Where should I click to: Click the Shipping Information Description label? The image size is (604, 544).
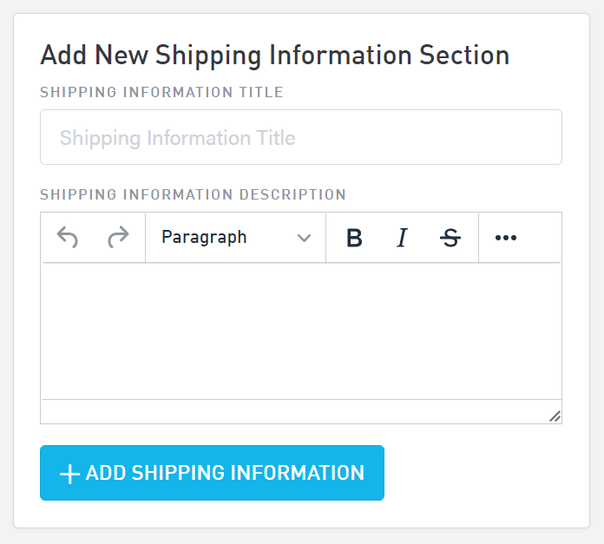pyautogui.click(x=193, y=194)
